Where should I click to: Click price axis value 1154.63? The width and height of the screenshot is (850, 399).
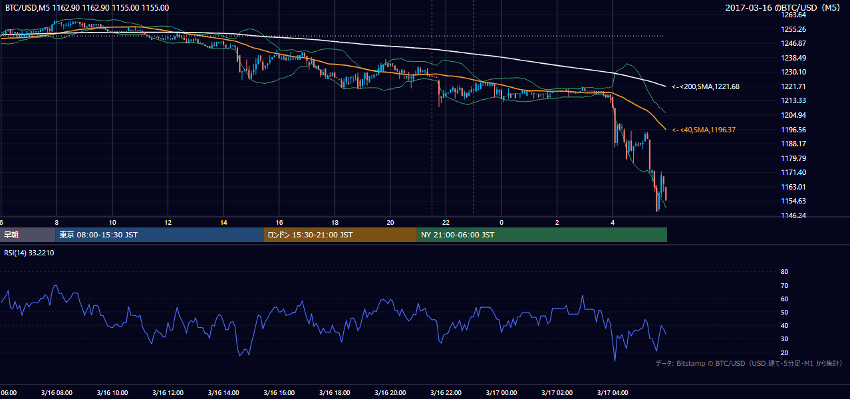(x=793, y=201)
